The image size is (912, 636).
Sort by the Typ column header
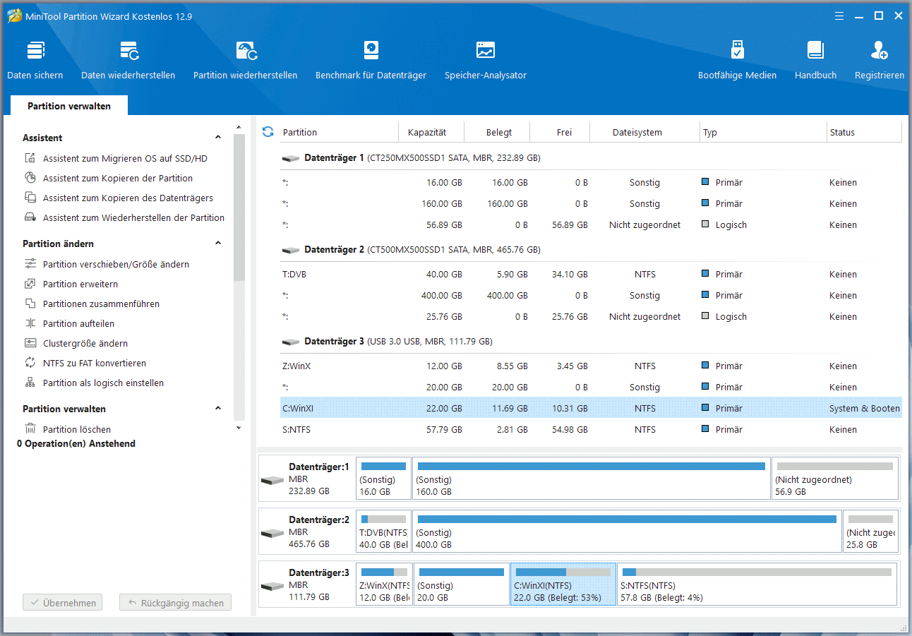pos(764,132)
